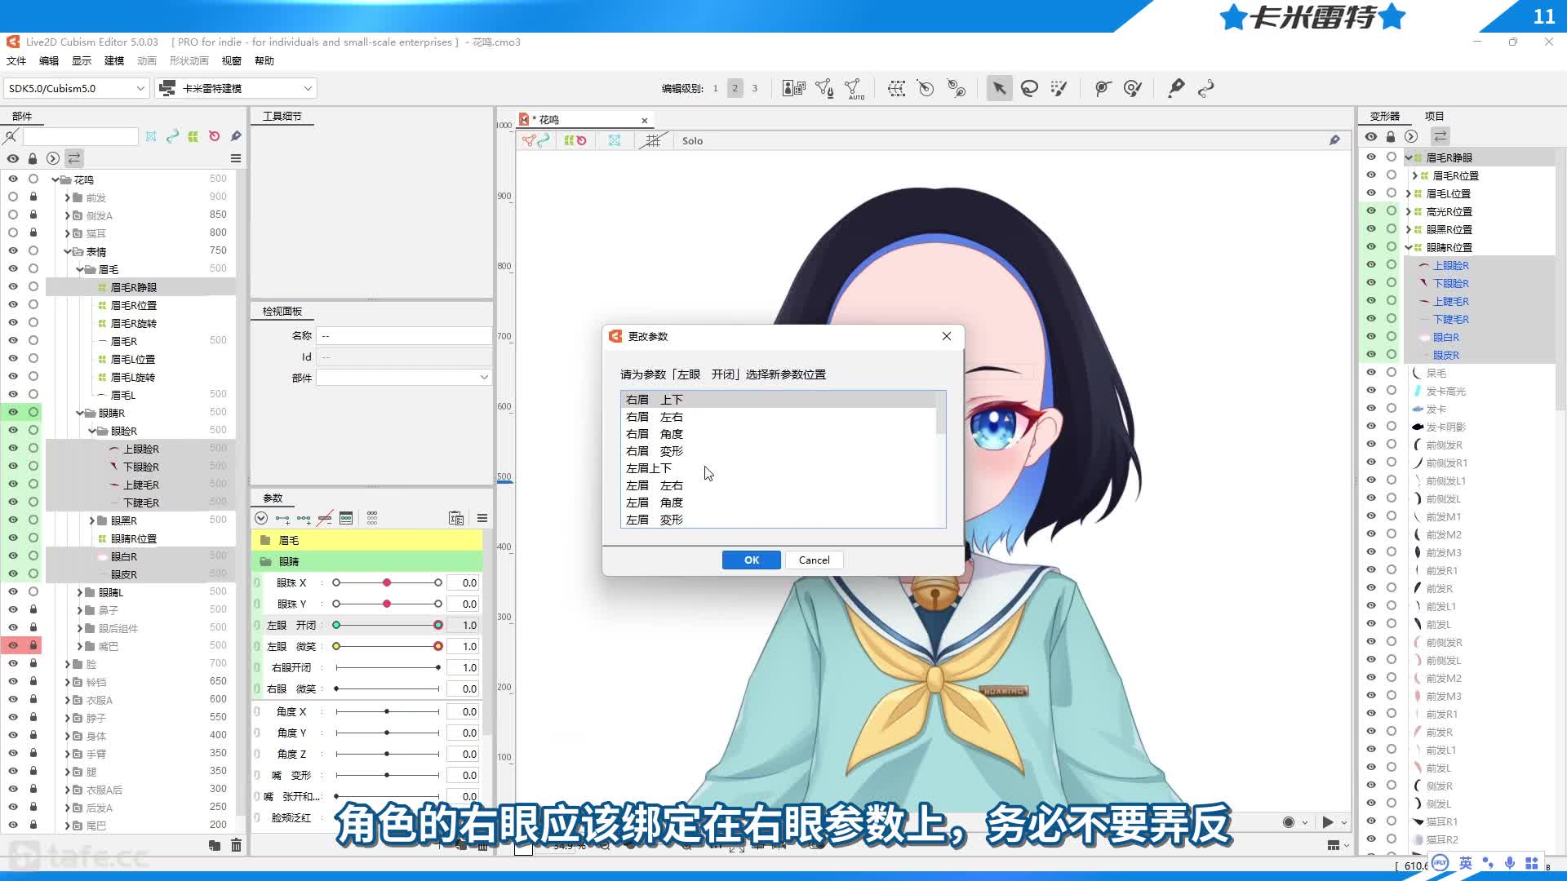Open the texture atlas editor icon
Viewport: 1567px width, 881px height.
(794, 88)
